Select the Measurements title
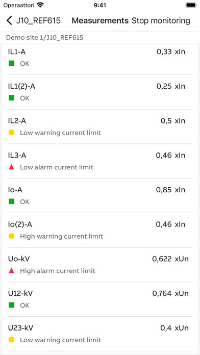200x355 pixels. point(100,20)
